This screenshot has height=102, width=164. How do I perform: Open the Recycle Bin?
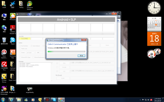point(4,41)
